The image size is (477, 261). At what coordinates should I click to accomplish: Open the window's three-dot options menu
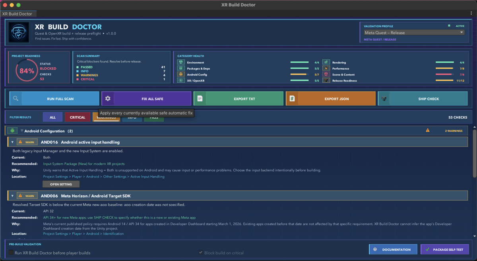pyautogui.click(x=471, y=14)
